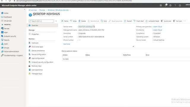Go to All services breadcrumb

pyautogui.click(x=33, y=10)
